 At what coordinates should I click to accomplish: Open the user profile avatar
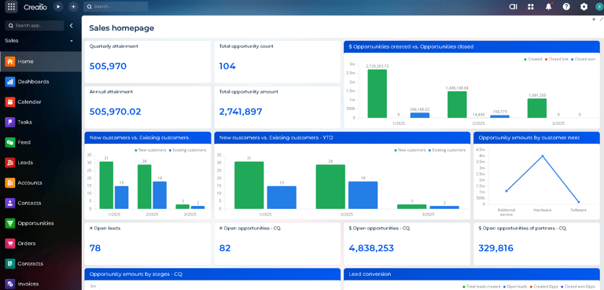[599, 6]
